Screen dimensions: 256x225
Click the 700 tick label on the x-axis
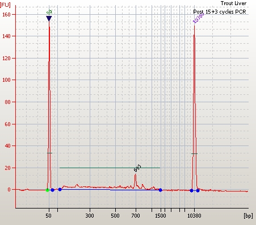tap(136, 215)
